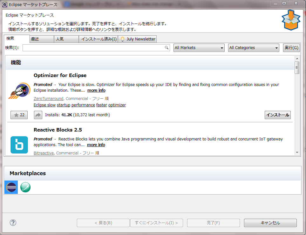Click the 'optimizer' tag link

tap(117, 105)
